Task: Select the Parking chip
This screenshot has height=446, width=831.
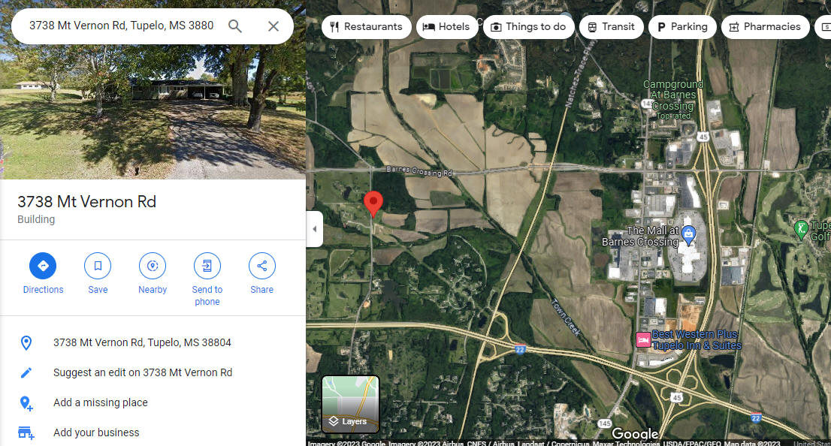Action: 682,26
